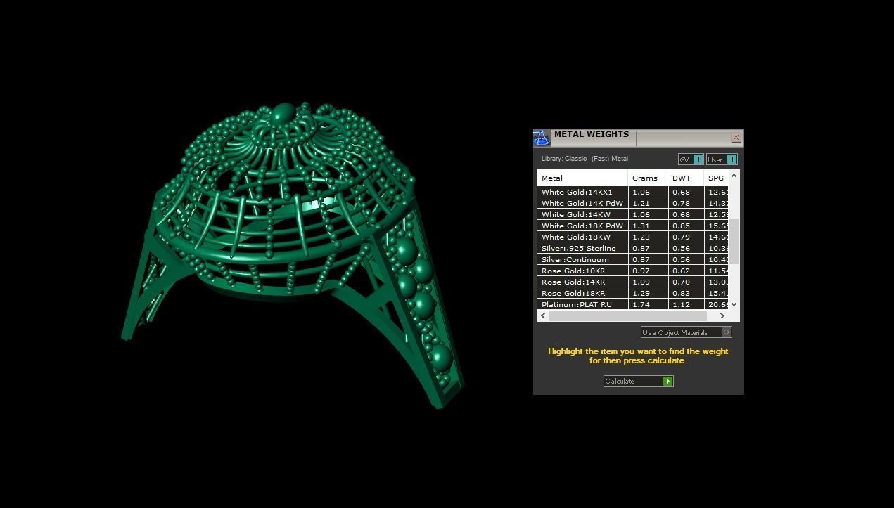Click the Library: Classic - (Fast)-Metal label
This screenshot has height=508, width=894.
coord(585,159)
